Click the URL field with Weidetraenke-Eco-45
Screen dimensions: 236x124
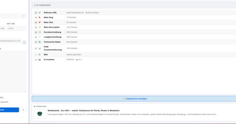point(11,41)
